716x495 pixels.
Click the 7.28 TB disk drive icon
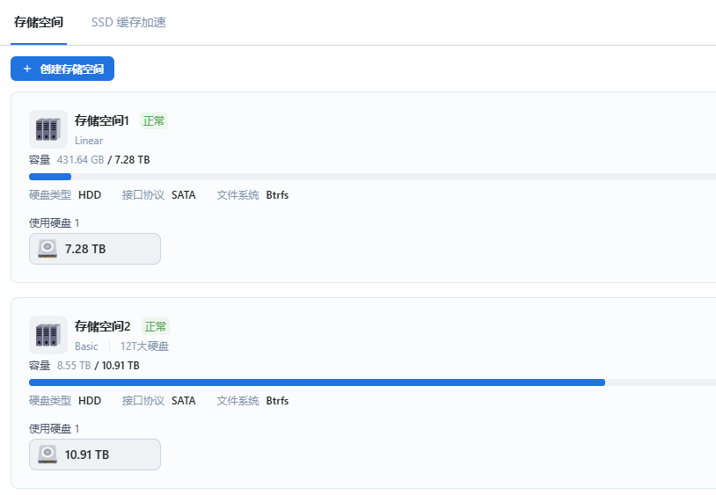[x=47, y=249]
